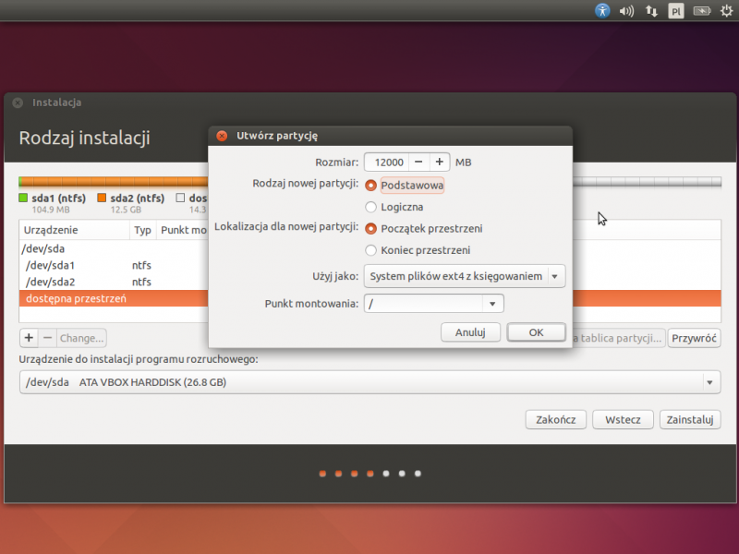Choose Koniec przestrzeni location option

(371, 250)
